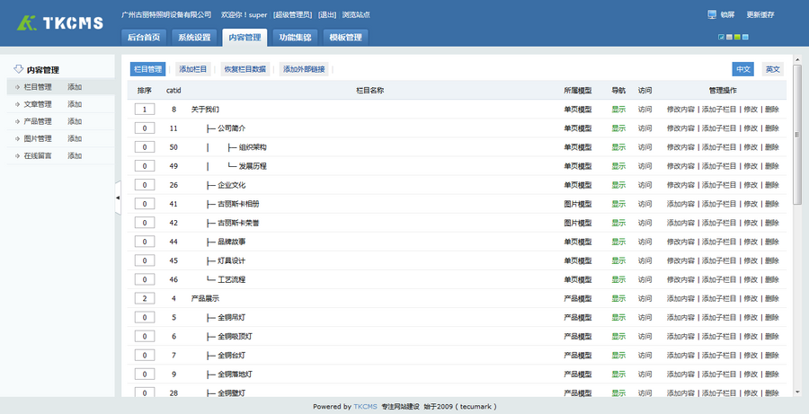
Task: Select the green theme swatch
Action: pos(737,37)
